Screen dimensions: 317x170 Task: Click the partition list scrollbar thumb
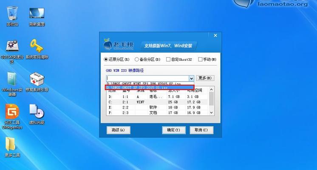[211, 99]
